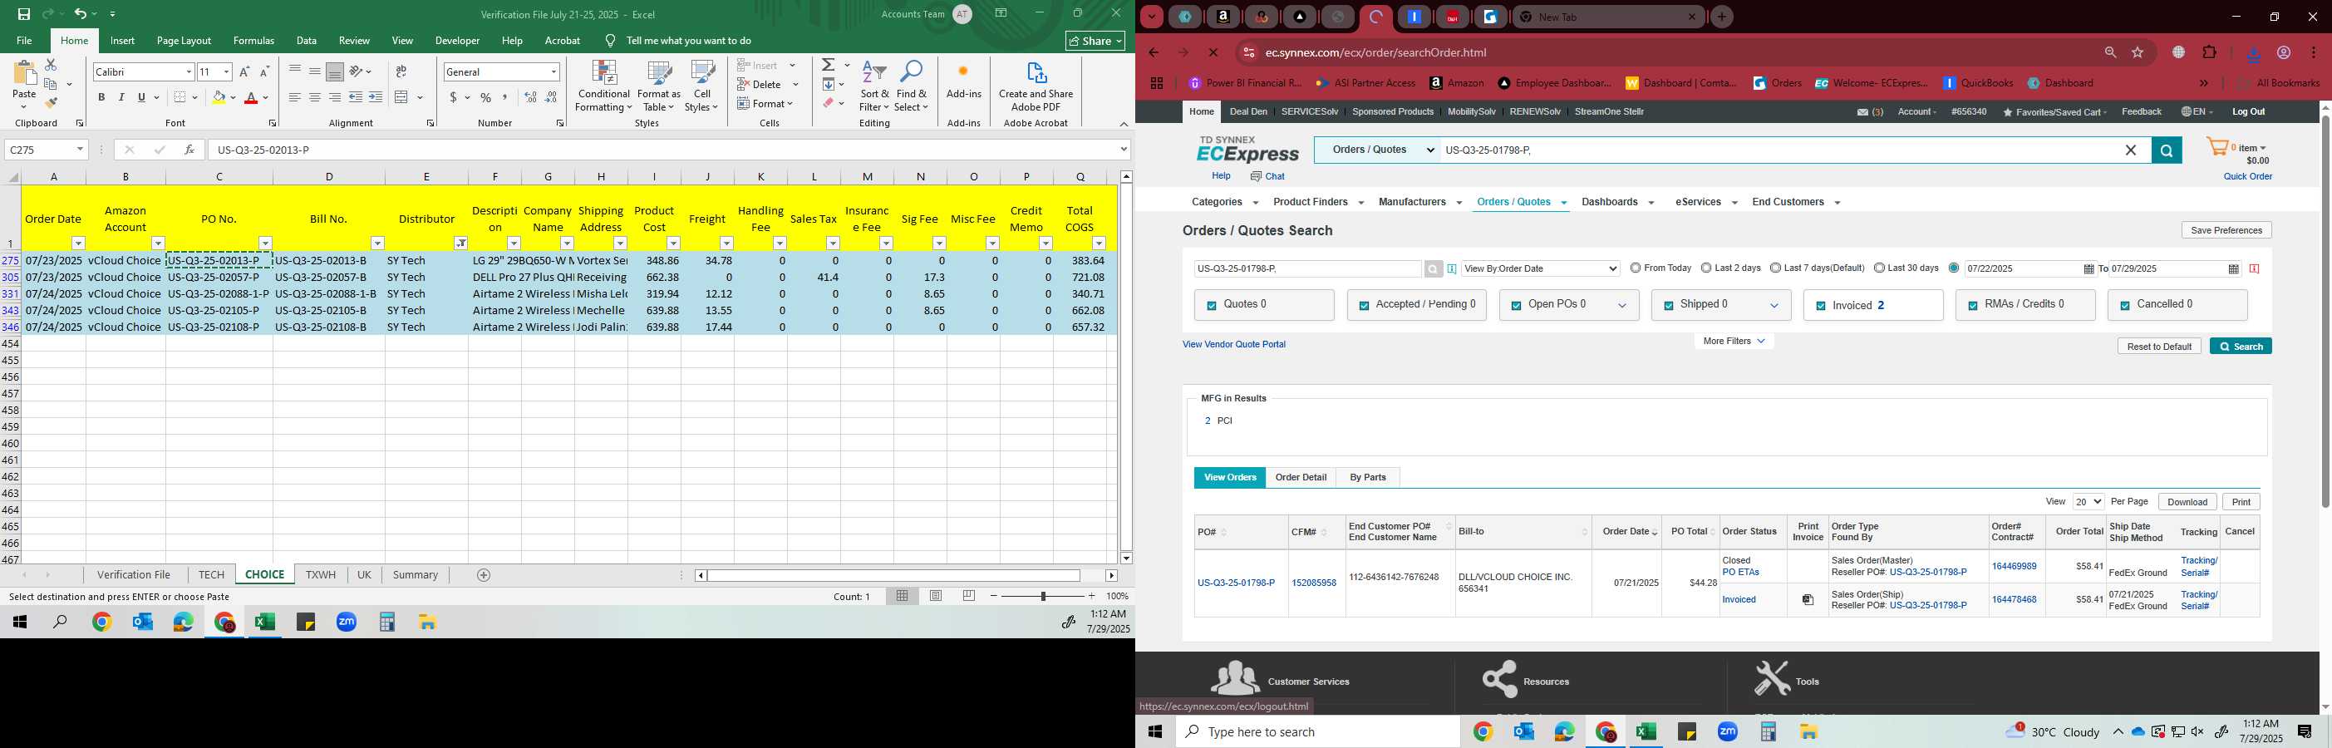Toggle the Shipped 0 checkbox

tap(1667, 306)
